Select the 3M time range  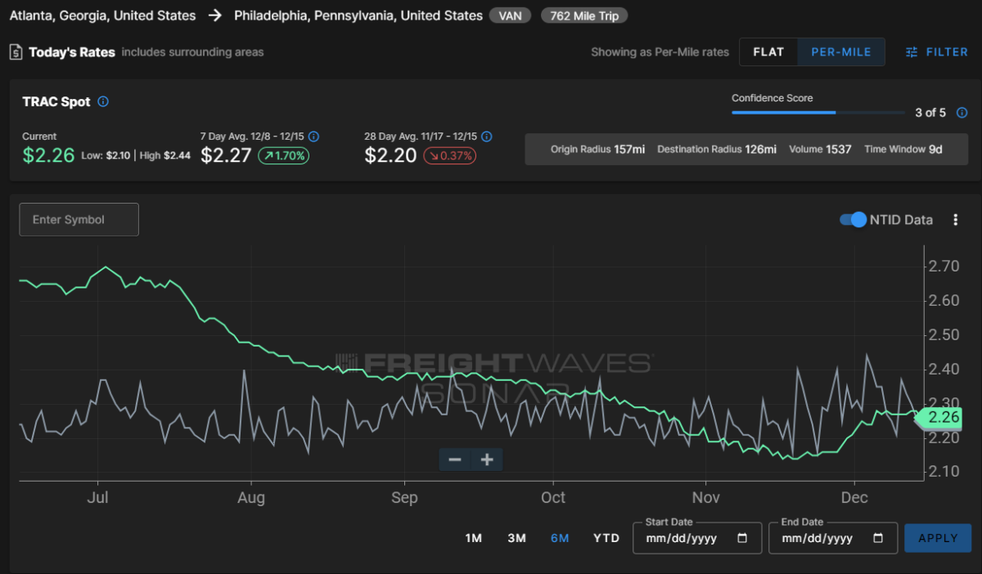pyautogui.click(x=516, y=538)
